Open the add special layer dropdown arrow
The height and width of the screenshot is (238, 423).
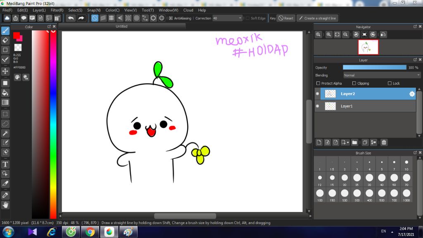(348, 143)
